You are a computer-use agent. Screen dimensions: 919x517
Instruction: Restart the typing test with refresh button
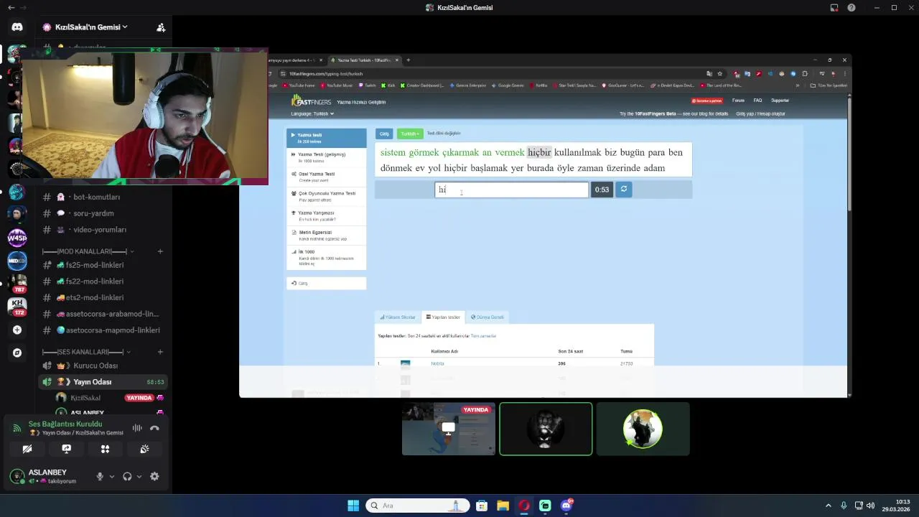point(624,189)
